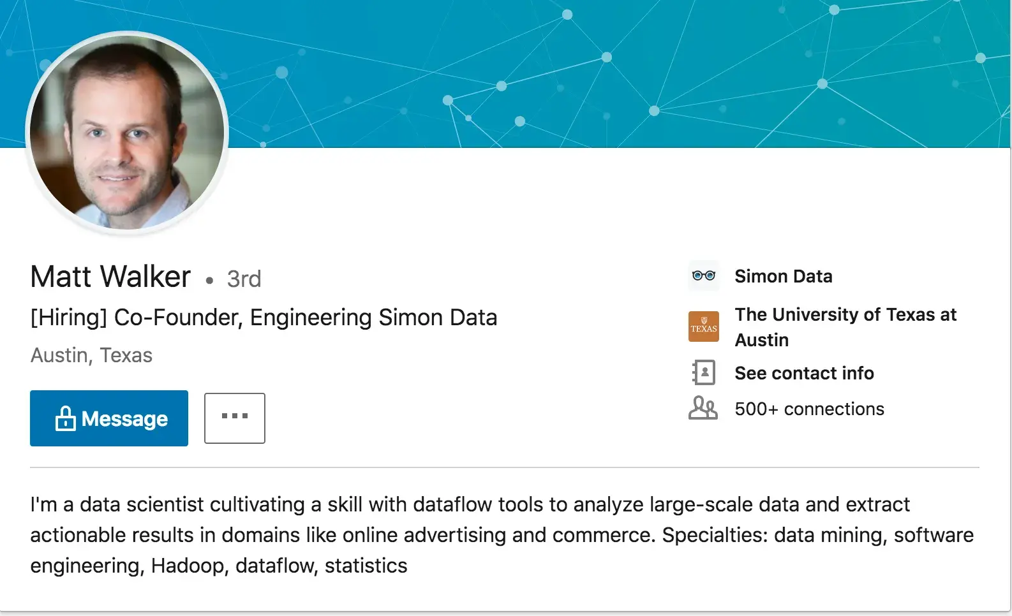View the 500+ connections link
1012x616 pixels.
[809, 409]
